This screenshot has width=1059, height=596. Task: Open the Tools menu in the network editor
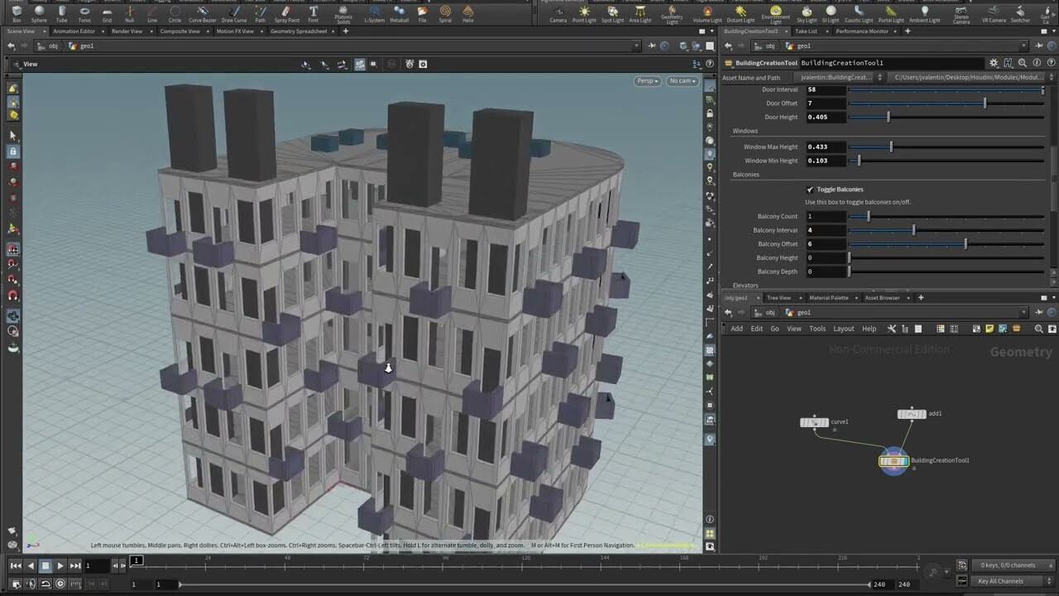817,328
